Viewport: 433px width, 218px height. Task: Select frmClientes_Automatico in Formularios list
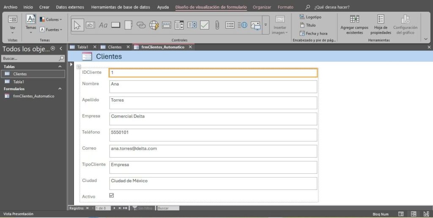click(x=33, y=96)
